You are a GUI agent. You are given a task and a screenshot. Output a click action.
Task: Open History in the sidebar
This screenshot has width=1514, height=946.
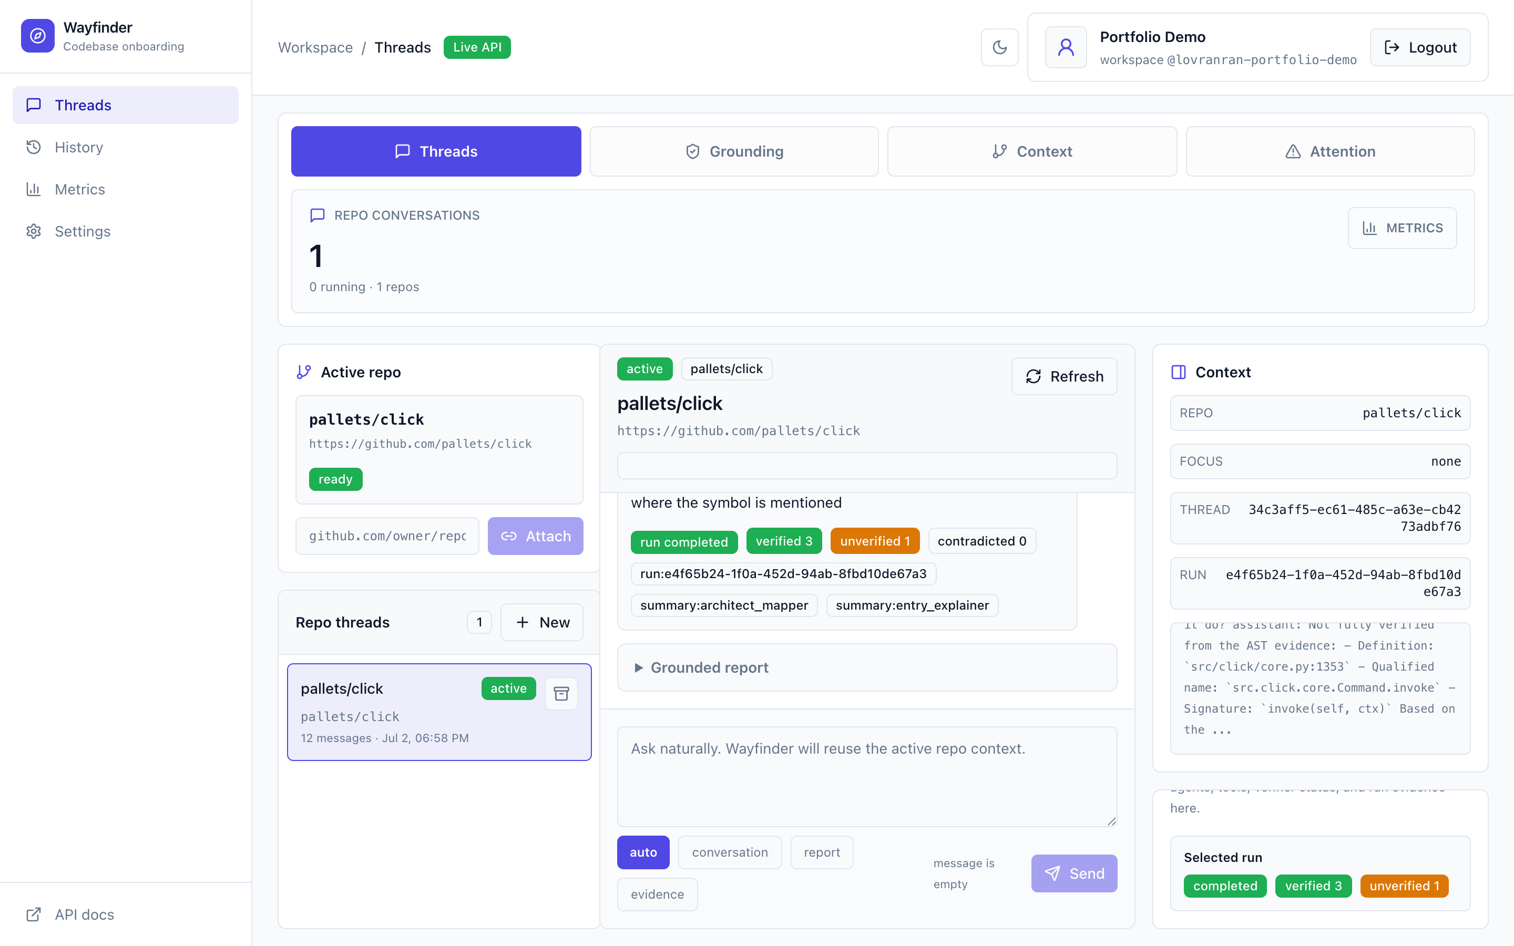click(x=126, y=147)
